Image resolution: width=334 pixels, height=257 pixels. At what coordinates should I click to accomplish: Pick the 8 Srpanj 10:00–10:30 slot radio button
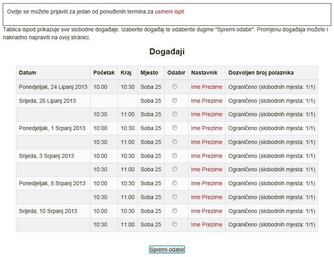coord(175,183)
